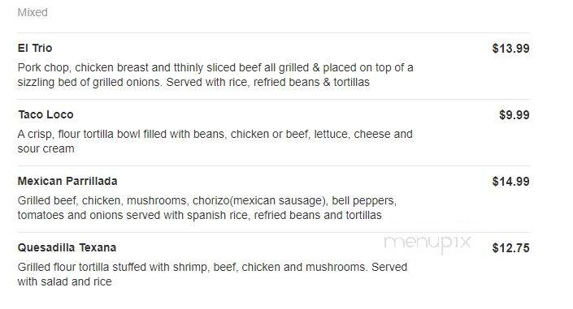Click the 'tomatoes and onions served' description line

click(x=199, y=215)
